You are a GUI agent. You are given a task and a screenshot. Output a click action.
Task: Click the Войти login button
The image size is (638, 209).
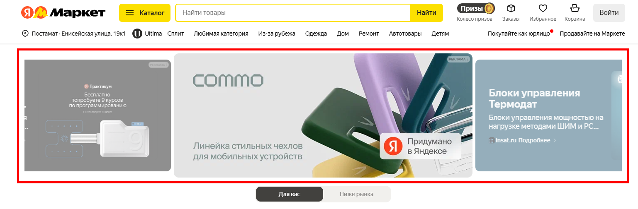coord(609,13)
